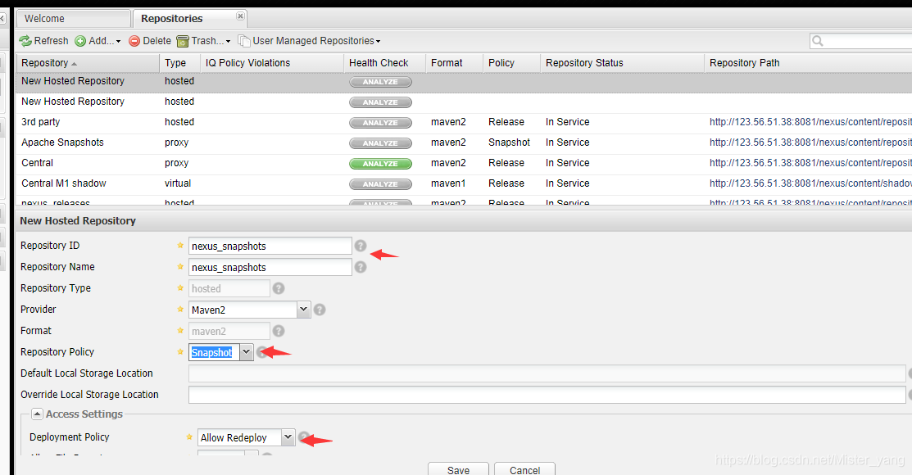
Task: Click help icon next to Deployment Policy
Action: 304,437
